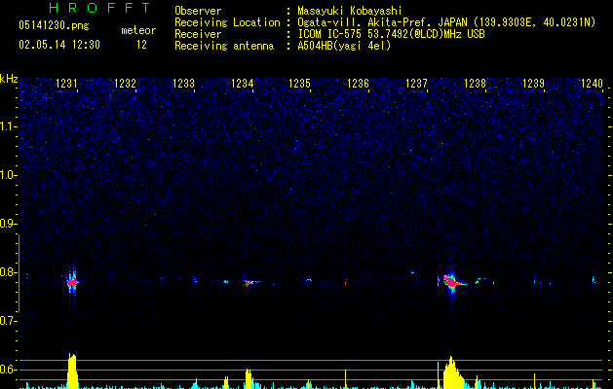Click antenna text A504HB(yagi 4el)

(x=344, y=46)
